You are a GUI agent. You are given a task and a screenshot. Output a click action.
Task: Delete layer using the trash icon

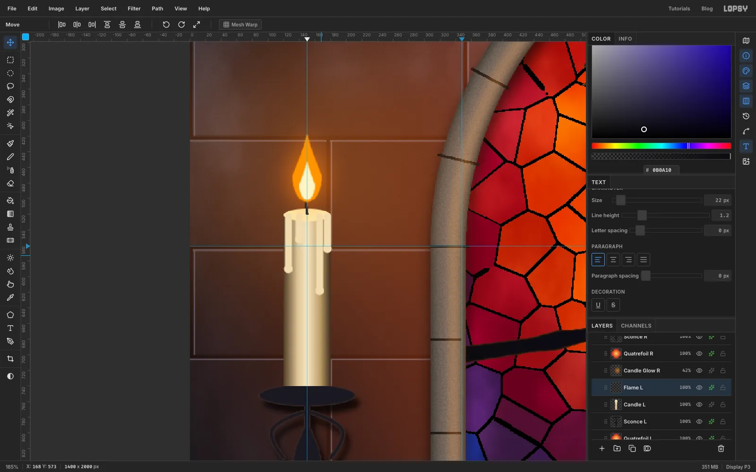click(x=721, y=448)
